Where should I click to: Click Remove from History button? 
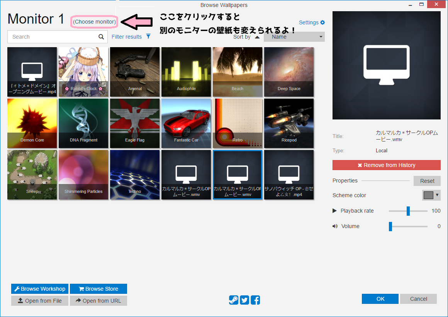(387, 165)
